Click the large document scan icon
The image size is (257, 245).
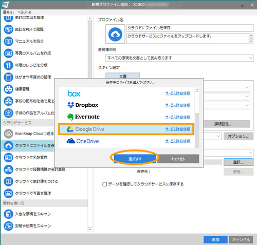(x=8, y=214)
